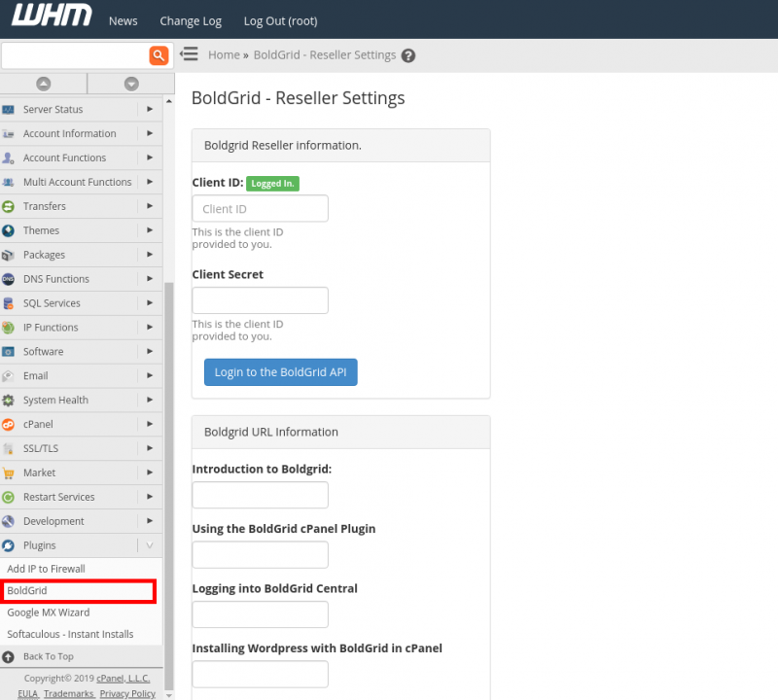This screenshot has width=778, height=700.
Task: Collapse the Plugins section chevron
Action: pos(151,544)
